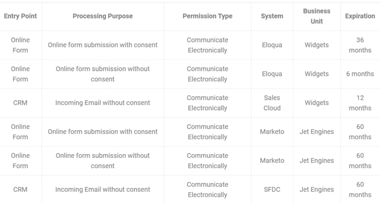Image resolution: width=381 pixels, height=208 pixels.
Task: Click the SFDC system cell
Action: tap(272, 189)
